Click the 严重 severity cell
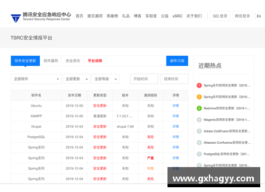 click(x=151, y=158)
